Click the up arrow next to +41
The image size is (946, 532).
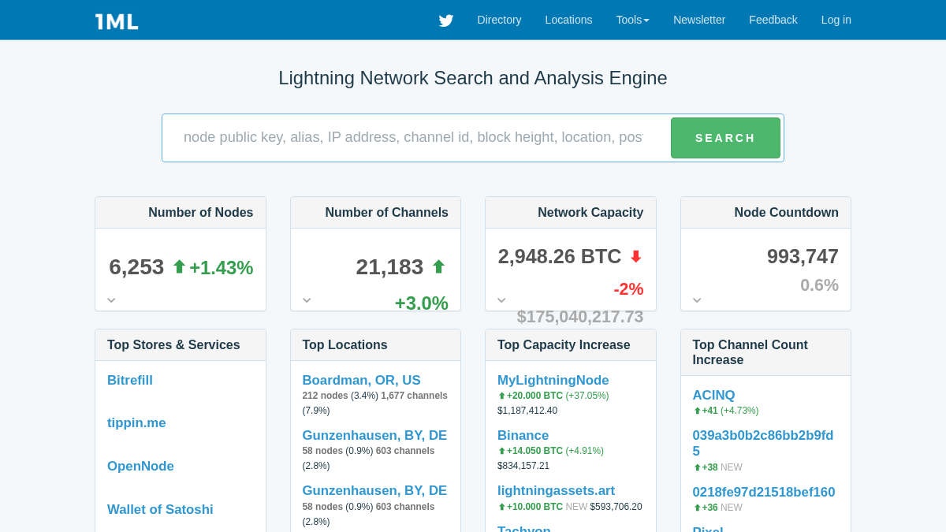[697, 411]
